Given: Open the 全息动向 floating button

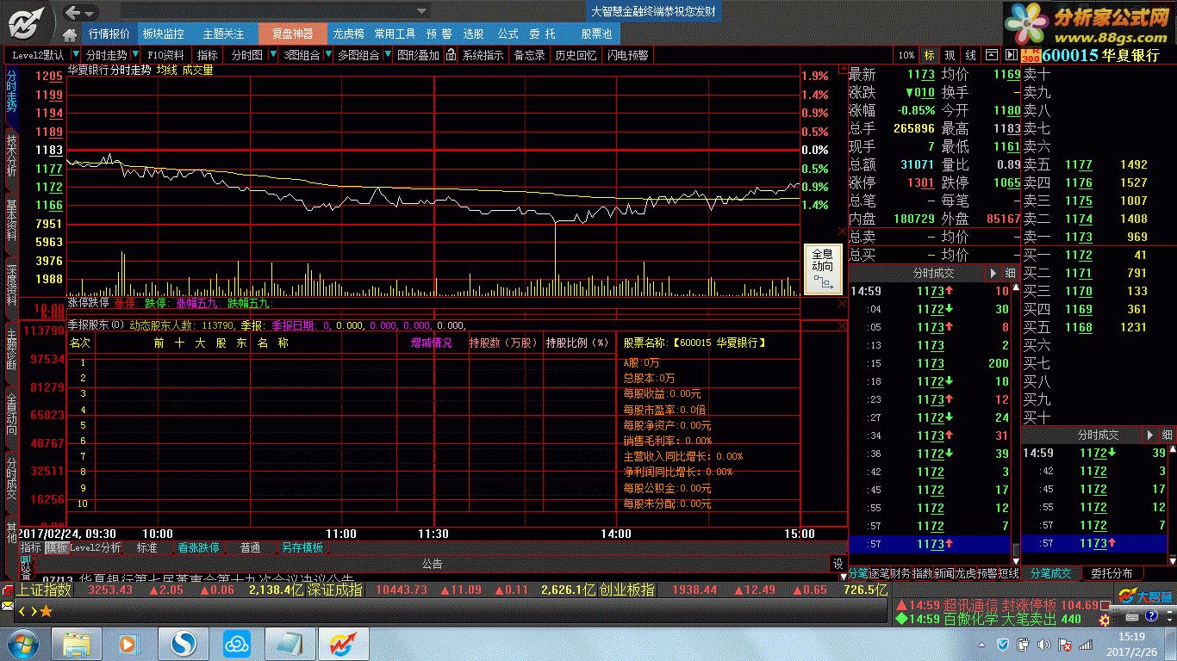Looking at the screenshot, I should pos(822,270).
